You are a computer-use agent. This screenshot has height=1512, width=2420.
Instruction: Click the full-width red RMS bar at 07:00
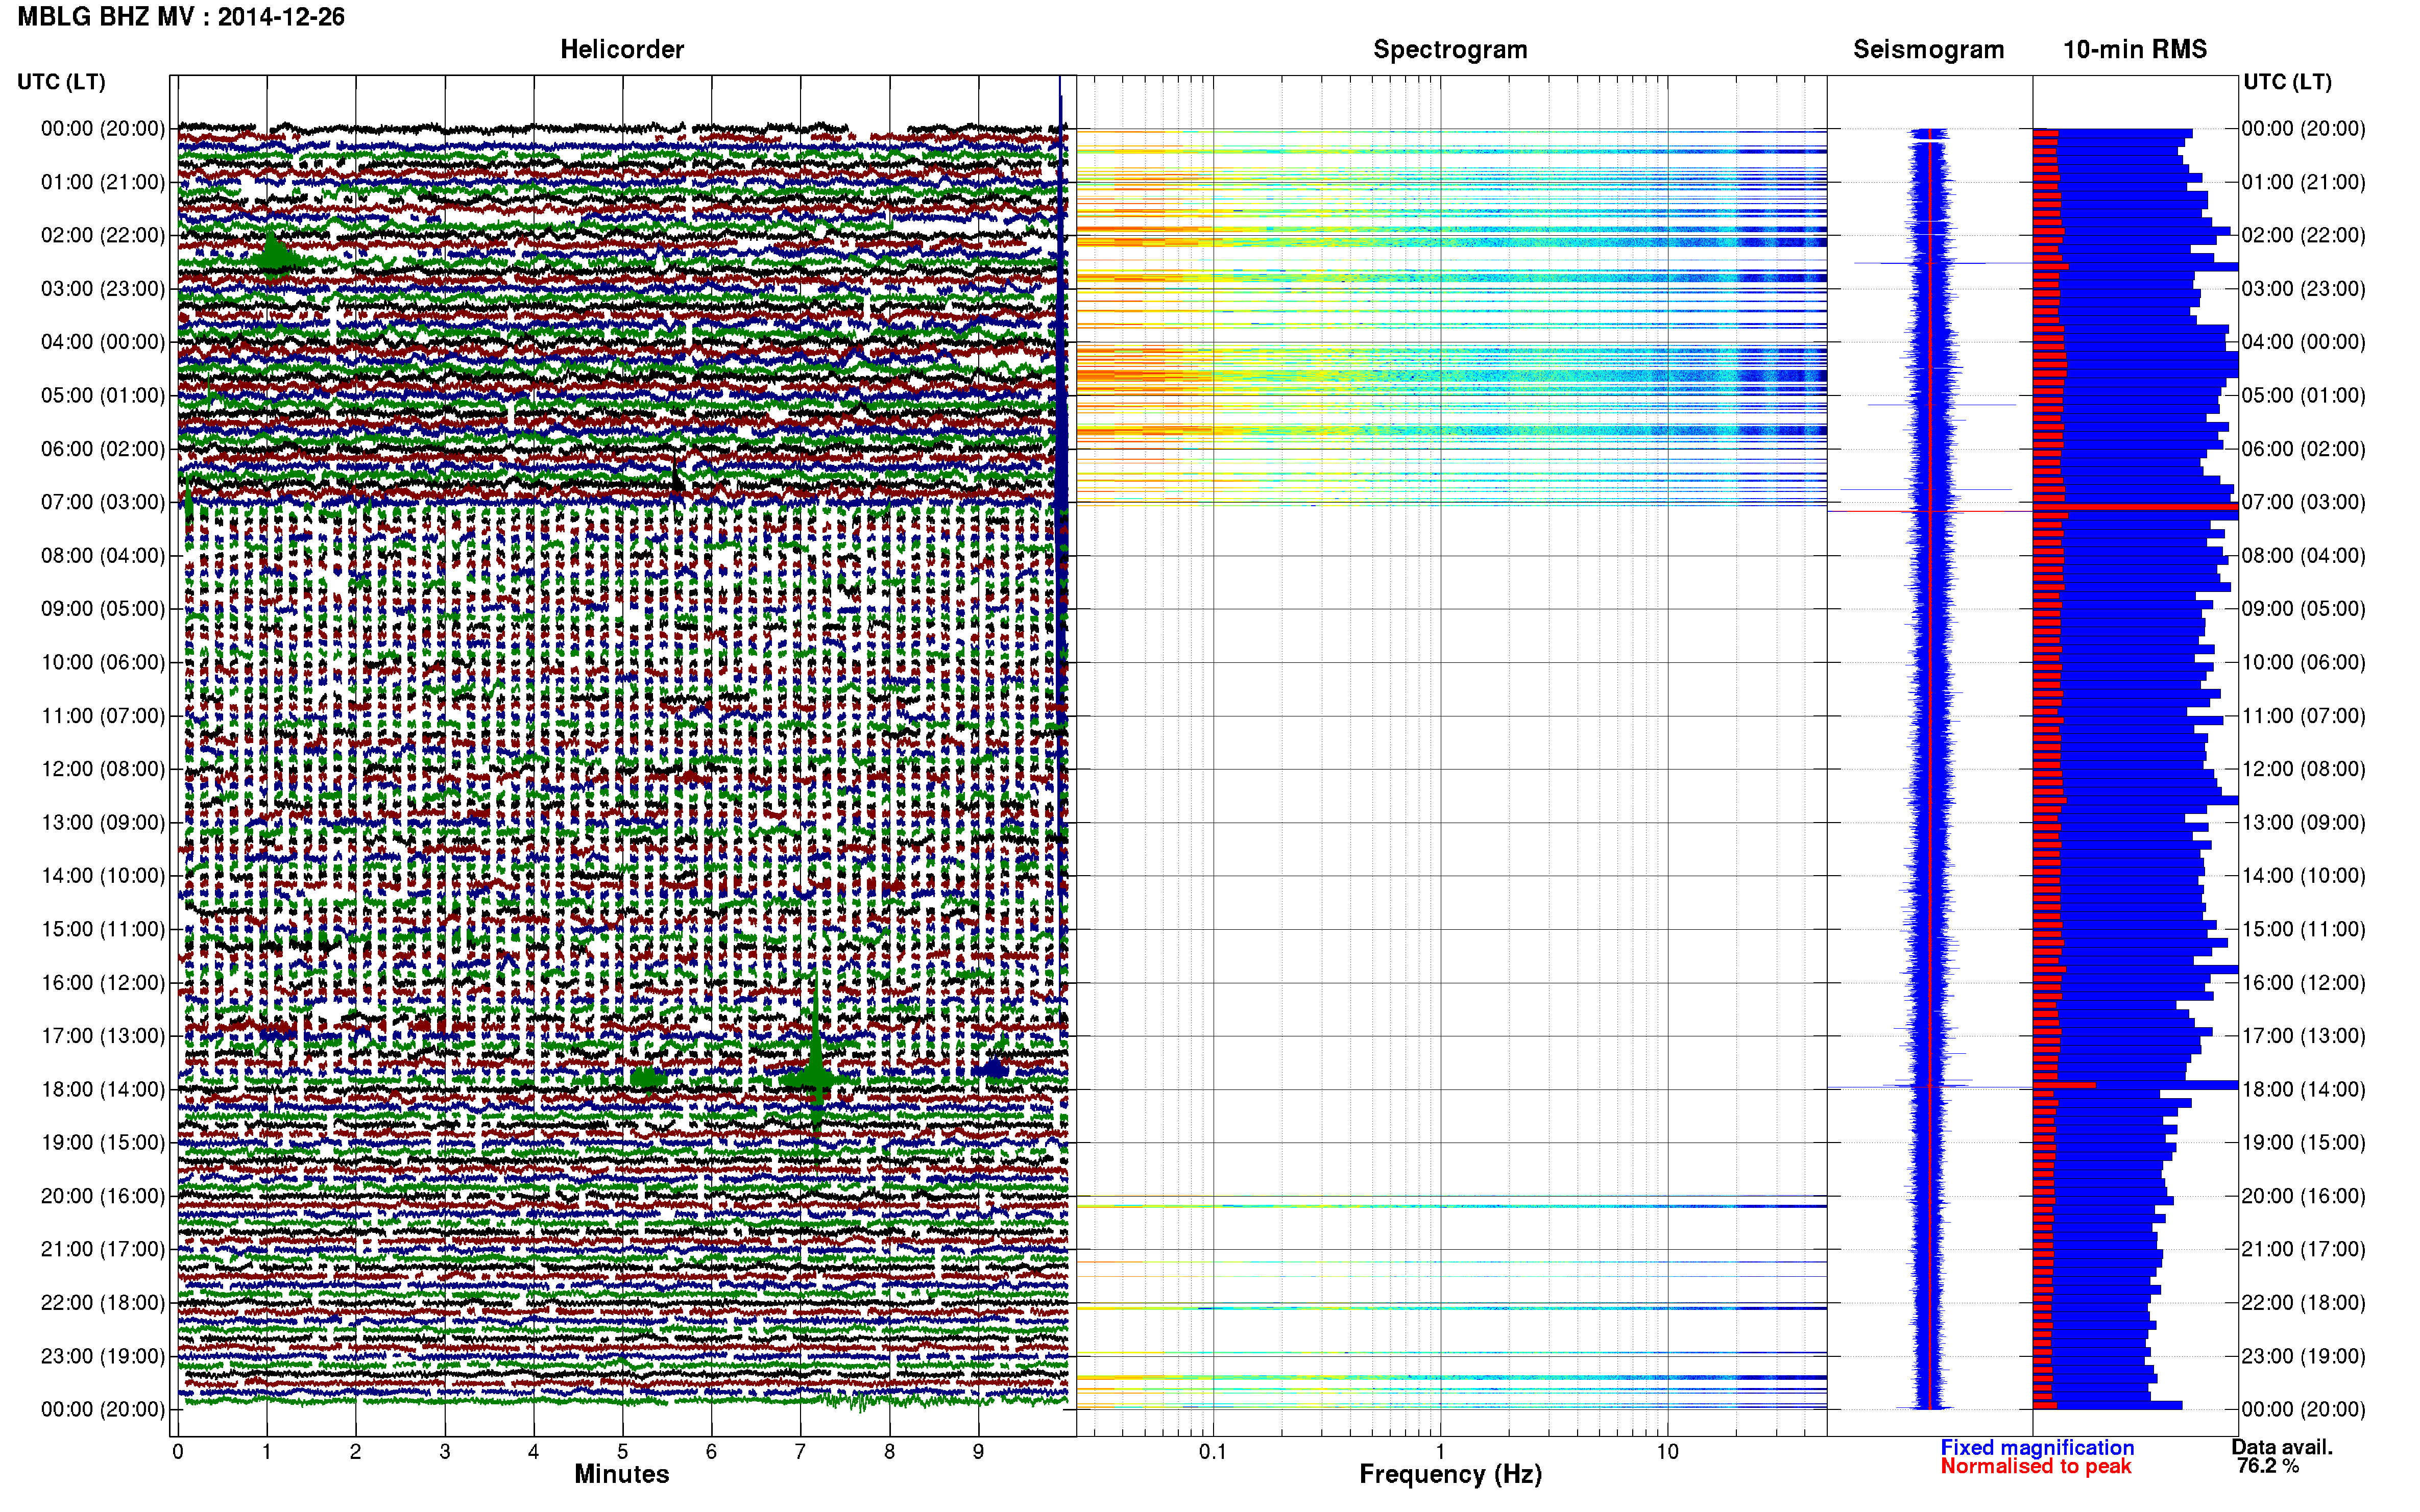(x=2135, y=507)
